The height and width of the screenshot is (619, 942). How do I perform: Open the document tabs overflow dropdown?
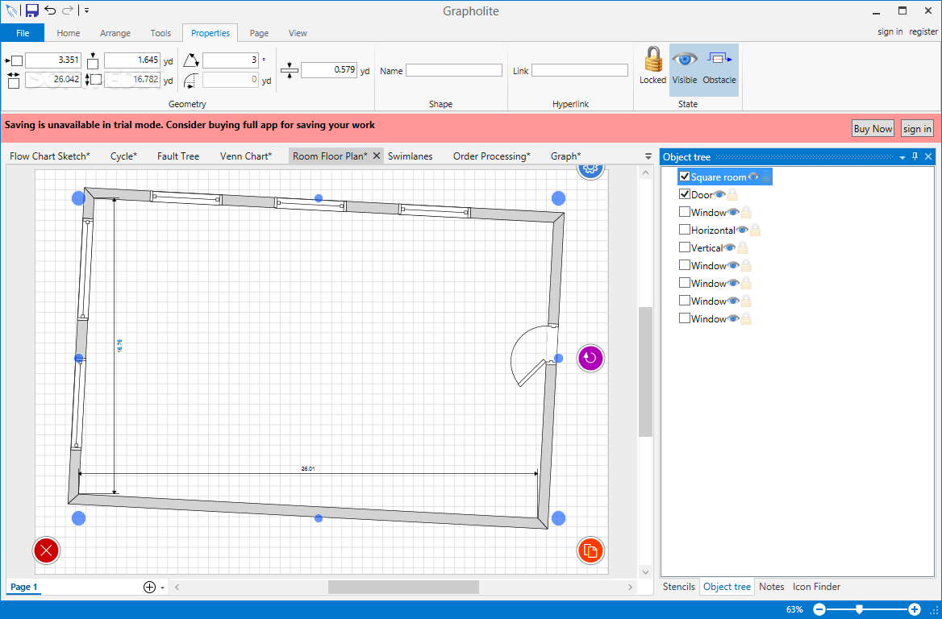(648, 156)
